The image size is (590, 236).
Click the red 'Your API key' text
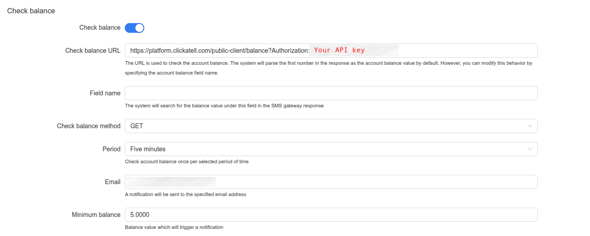pyautogui.click(x=339, y=50)
